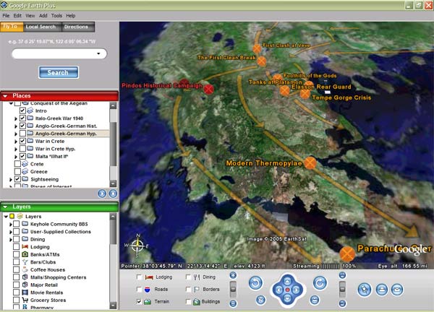The height and width of the screenshot is (312, 434).
Task: Enable the Borders checkbox
Action: pyautogui.click(x=188, y=290)
